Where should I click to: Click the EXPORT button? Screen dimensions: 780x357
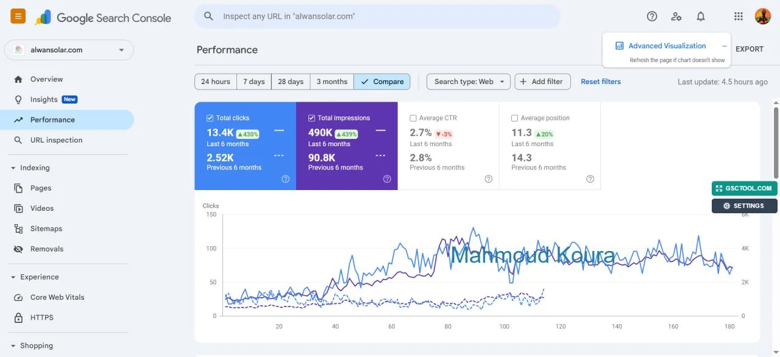[750, 49]
